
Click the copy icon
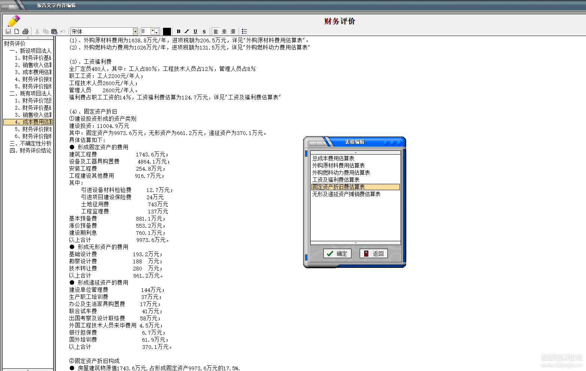pos(46,32)
